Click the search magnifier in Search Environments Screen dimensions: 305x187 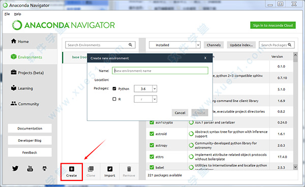point(130,45)
